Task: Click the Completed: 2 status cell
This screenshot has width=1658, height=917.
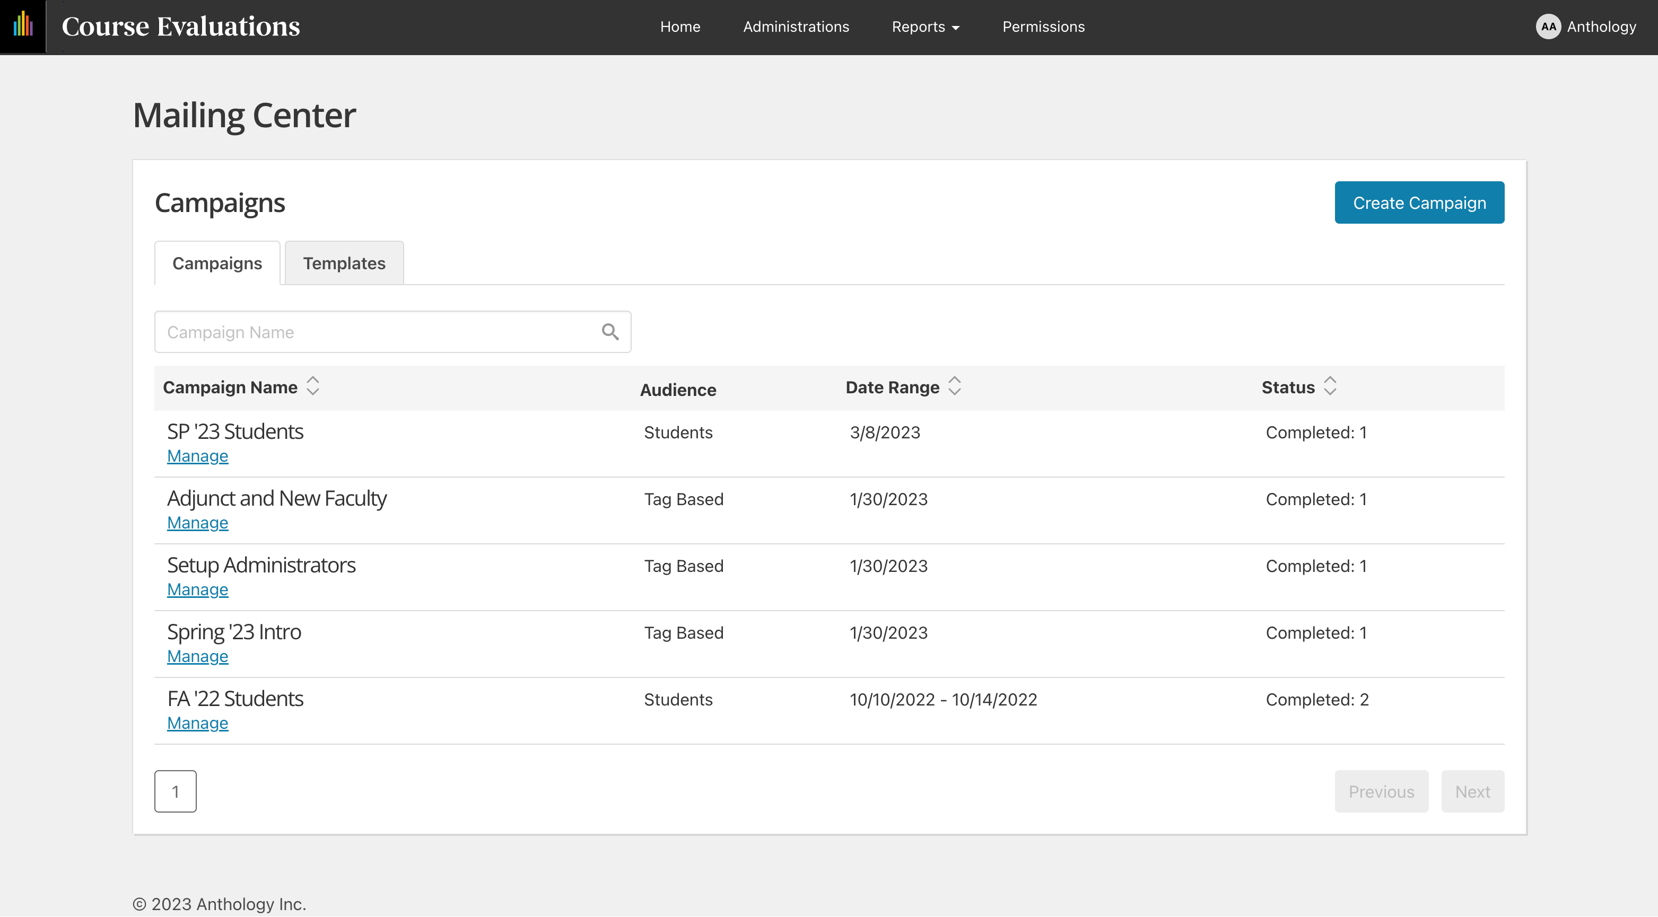Action: [1317, 700]
